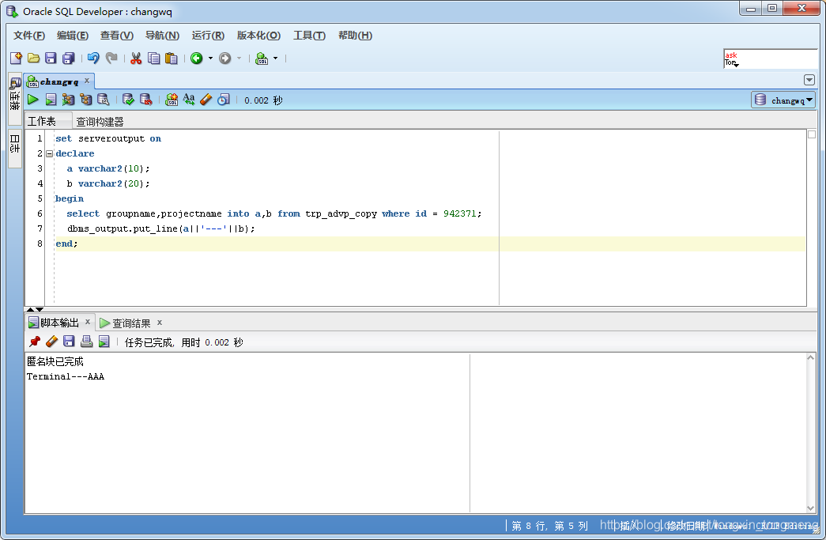Open the SQL History icon
Image resolution: width=826 pixels, height=540 pixels.
tap(224, 100)
